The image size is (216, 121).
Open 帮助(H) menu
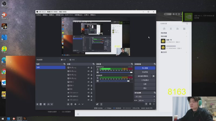point(93,15)
